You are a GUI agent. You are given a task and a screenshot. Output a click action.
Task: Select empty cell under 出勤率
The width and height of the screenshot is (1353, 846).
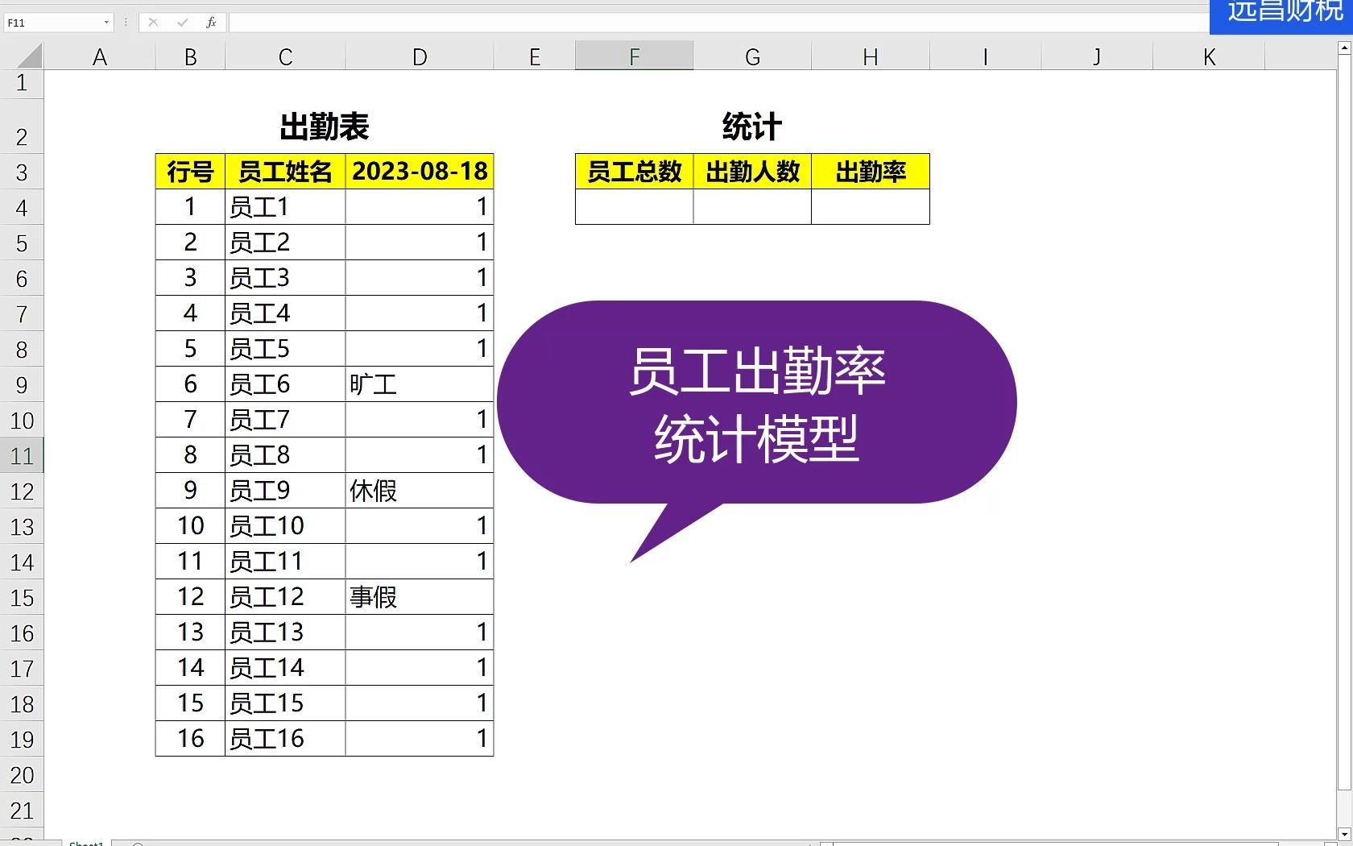pos(871,207)
